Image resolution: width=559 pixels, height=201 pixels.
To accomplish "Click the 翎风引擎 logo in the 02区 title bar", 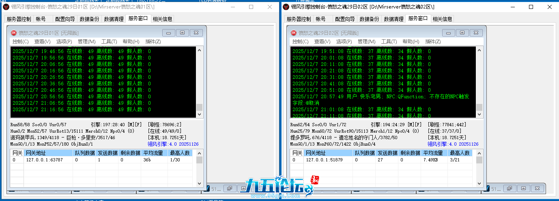I will (x=286, y=7).
